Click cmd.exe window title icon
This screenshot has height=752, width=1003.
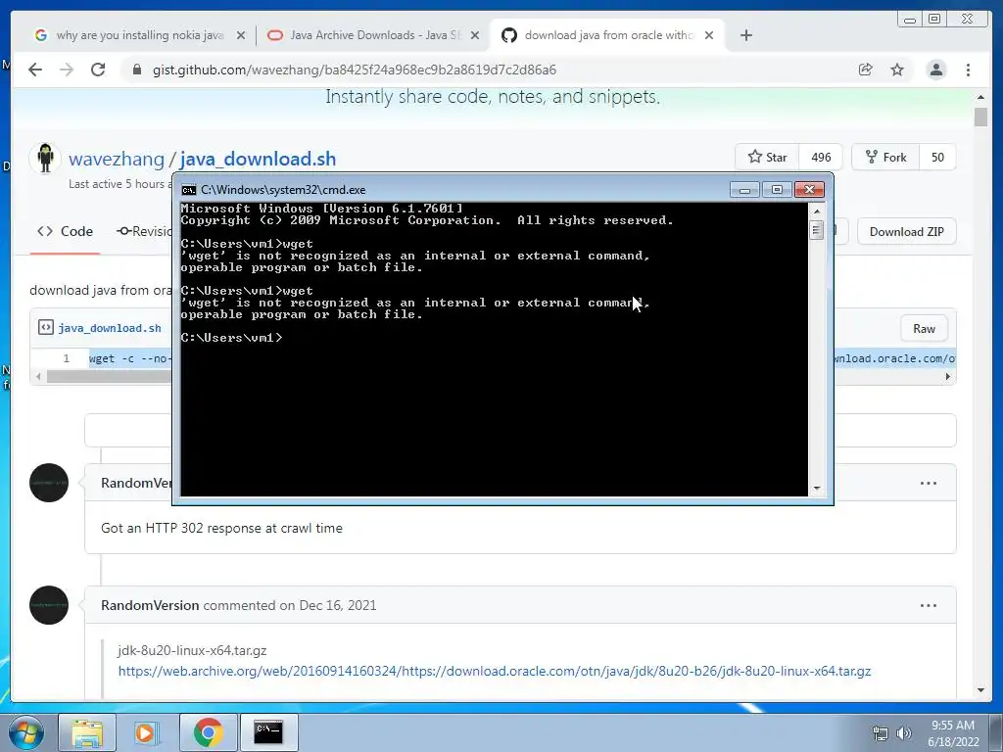point(189,190)
